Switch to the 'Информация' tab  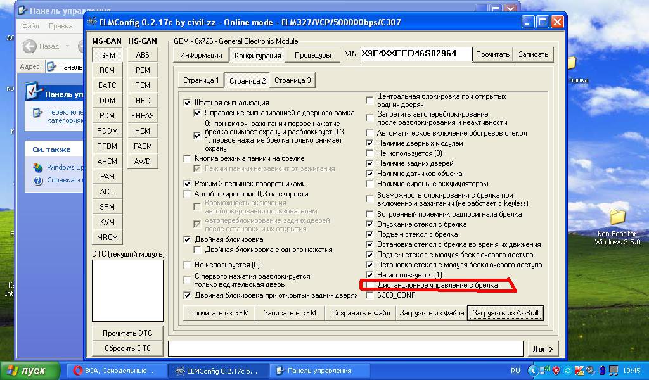[201, 55]
